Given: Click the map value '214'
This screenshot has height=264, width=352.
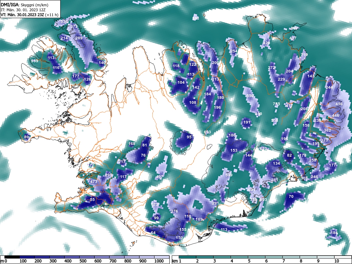Looking at the screenshot, I should click(x=64, y=38).
